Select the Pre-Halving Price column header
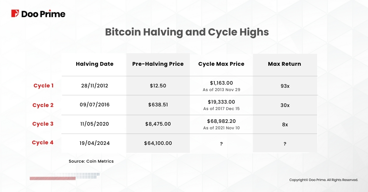 [158, 64]
